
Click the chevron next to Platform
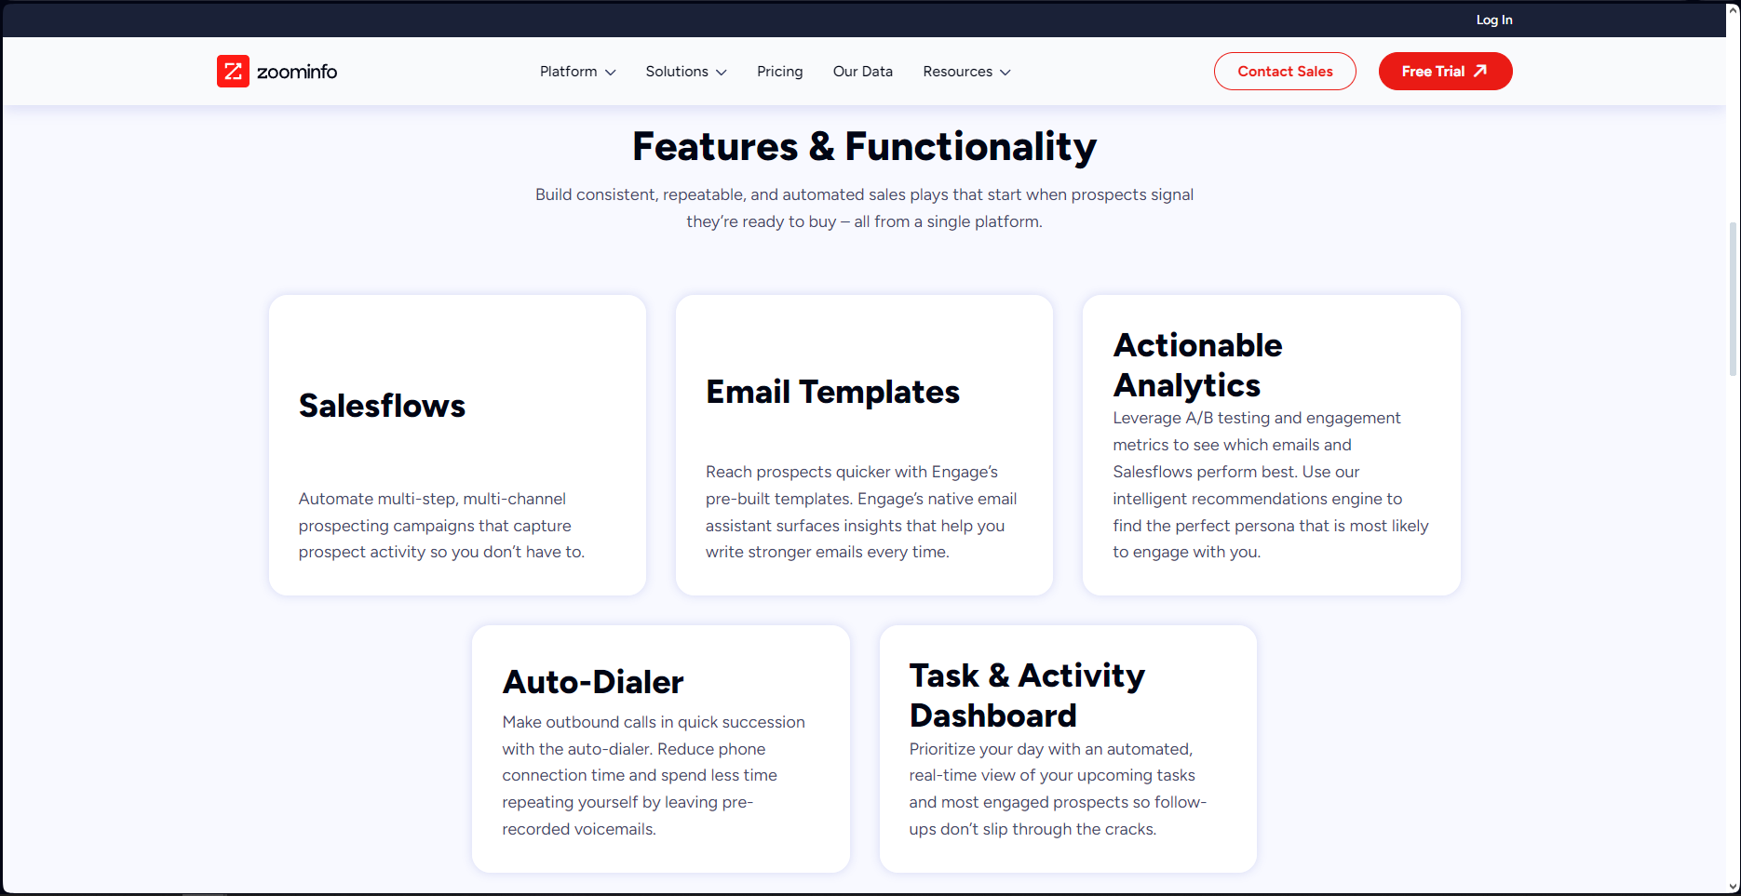tap(612, 72)
